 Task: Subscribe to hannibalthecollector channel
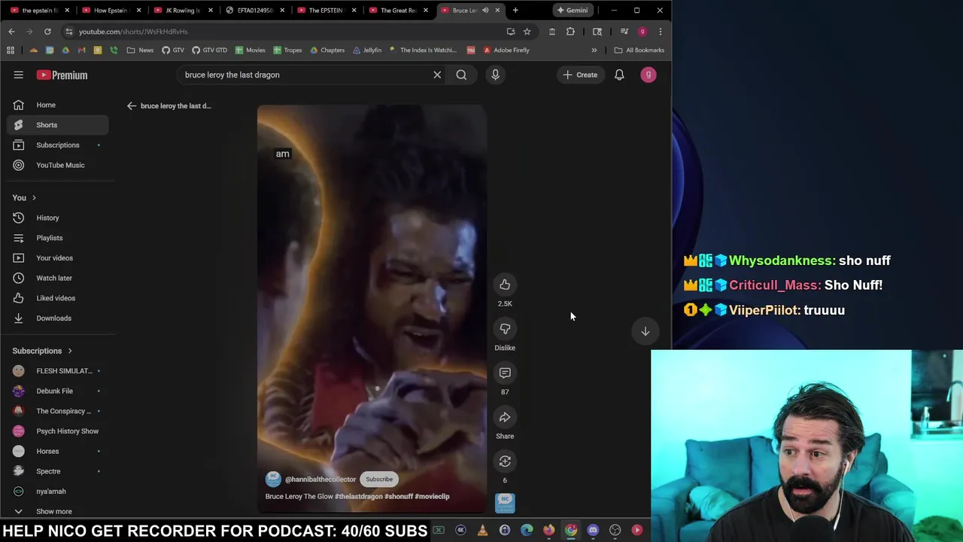[x=379, y=479]
